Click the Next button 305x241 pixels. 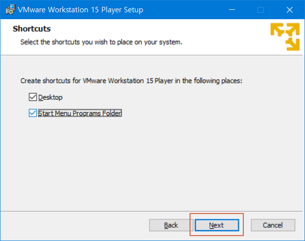[x=217, y=225]
